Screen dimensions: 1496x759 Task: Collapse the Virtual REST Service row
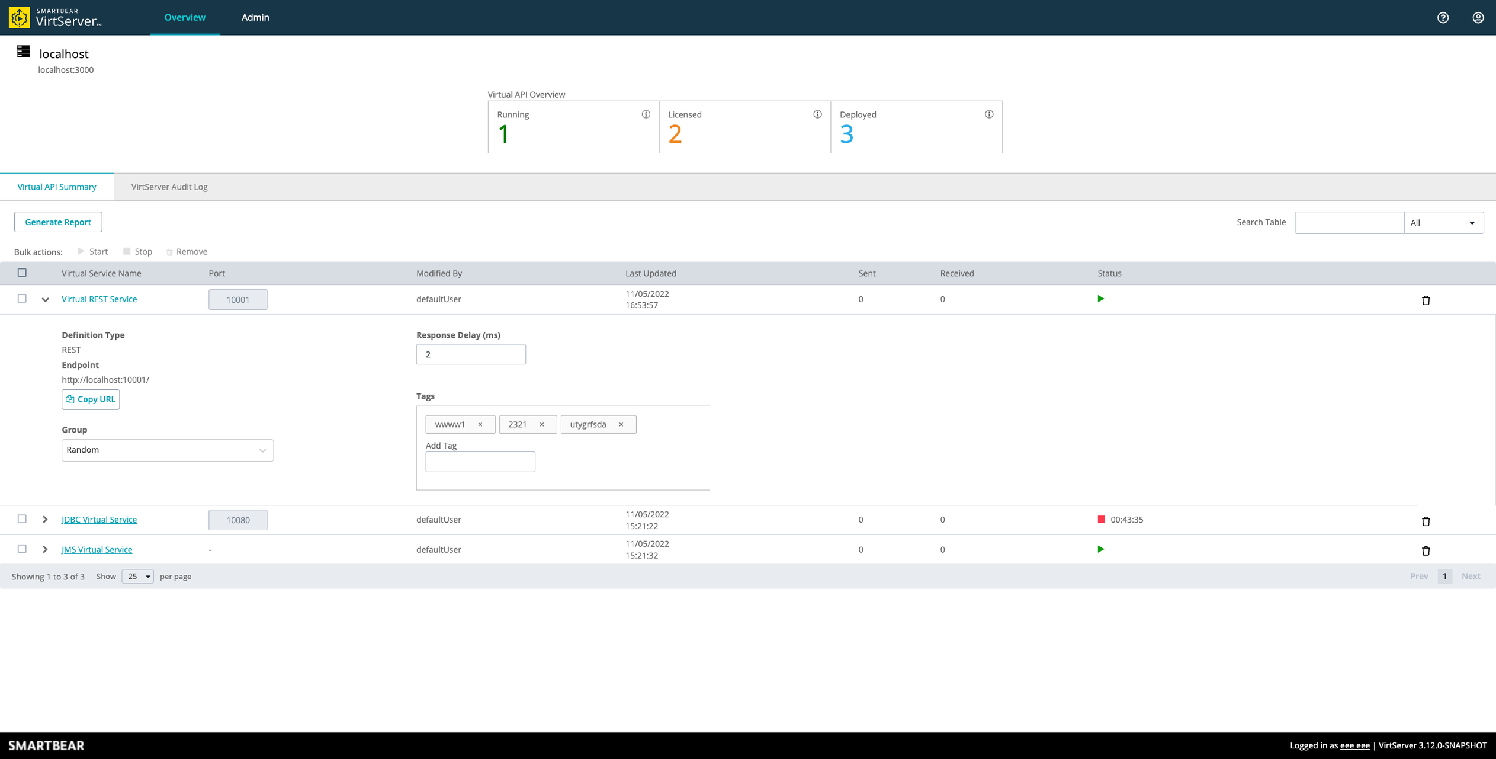[45, 300]
